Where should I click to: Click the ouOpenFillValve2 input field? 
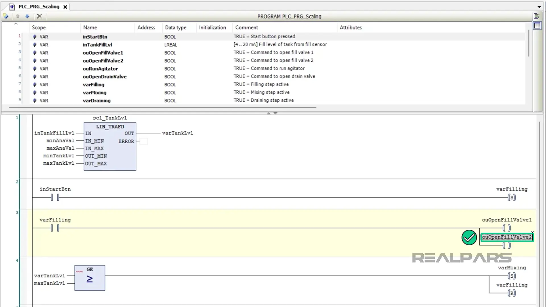tap(506, 237)
